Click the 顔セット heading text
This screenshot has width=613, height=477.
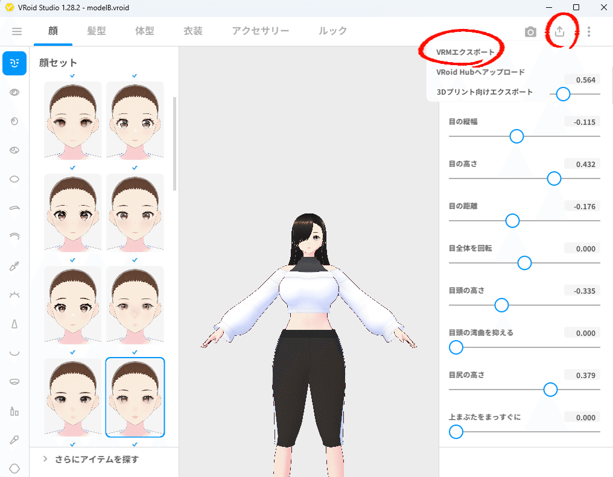click(x=59, y=63)
